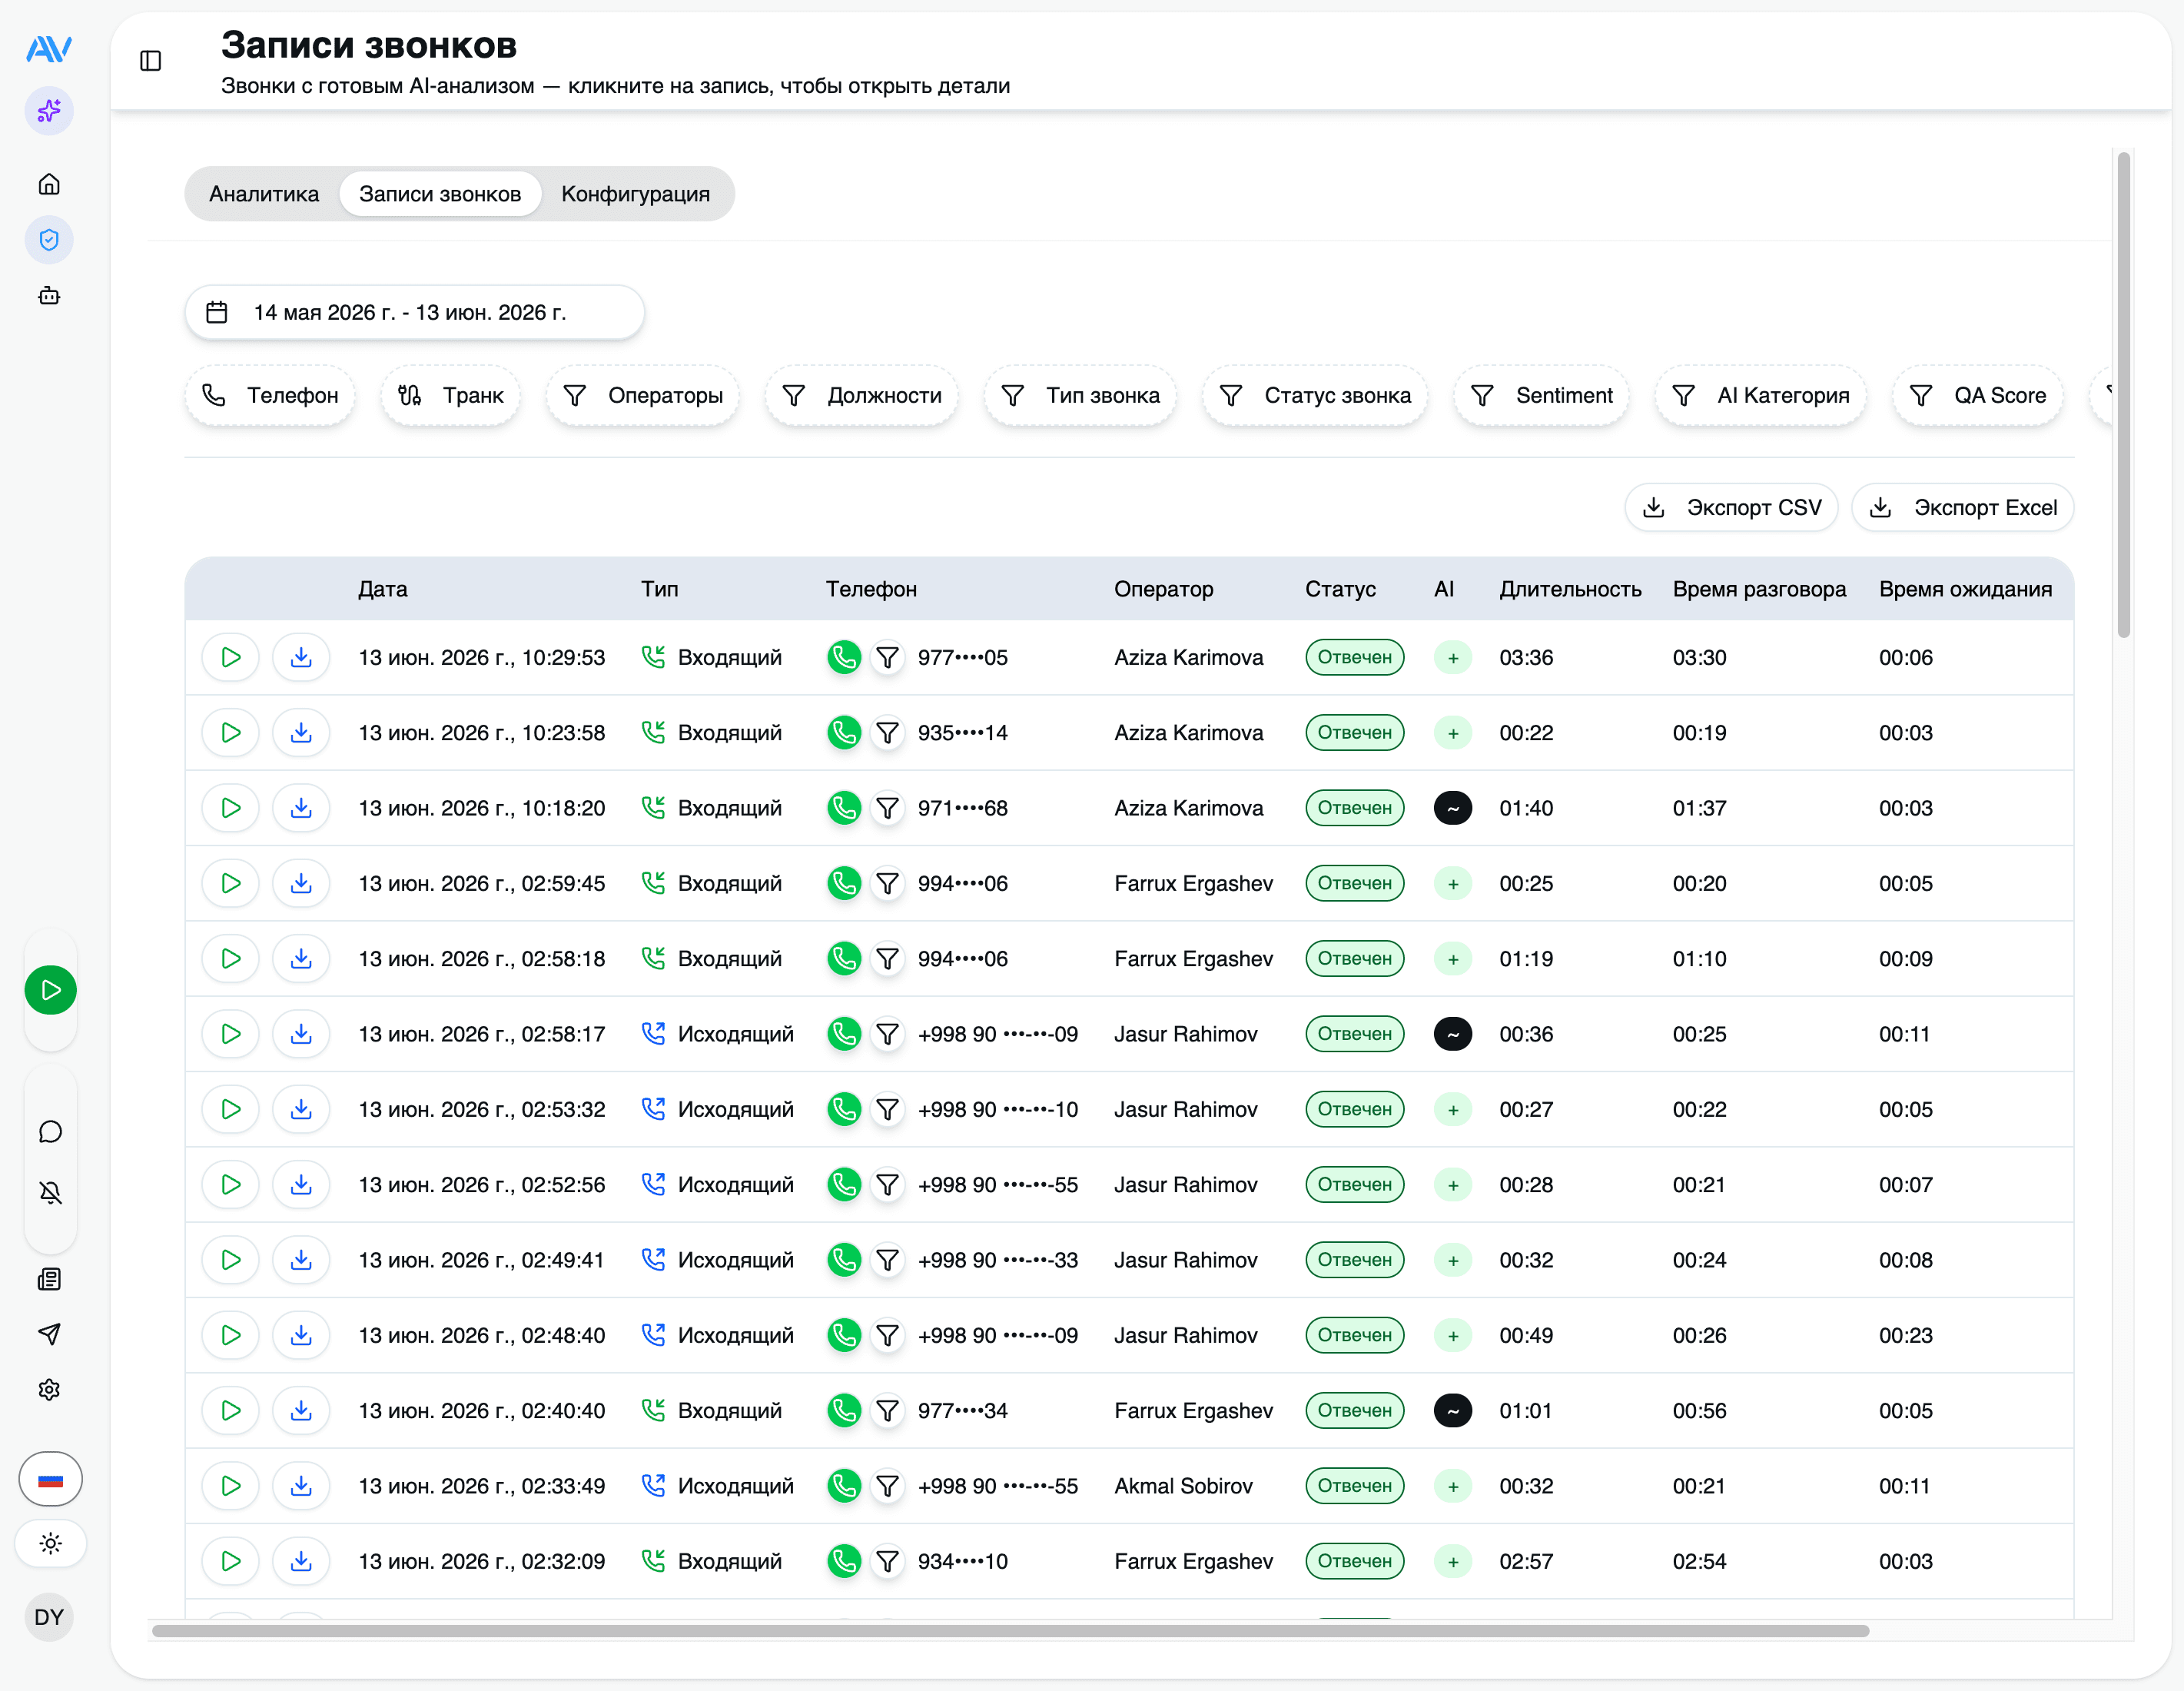The height and width of the screenshot is (1691, 2184).
Task: Download the 10:29:53 call recording
Action: tap(301, 658)
